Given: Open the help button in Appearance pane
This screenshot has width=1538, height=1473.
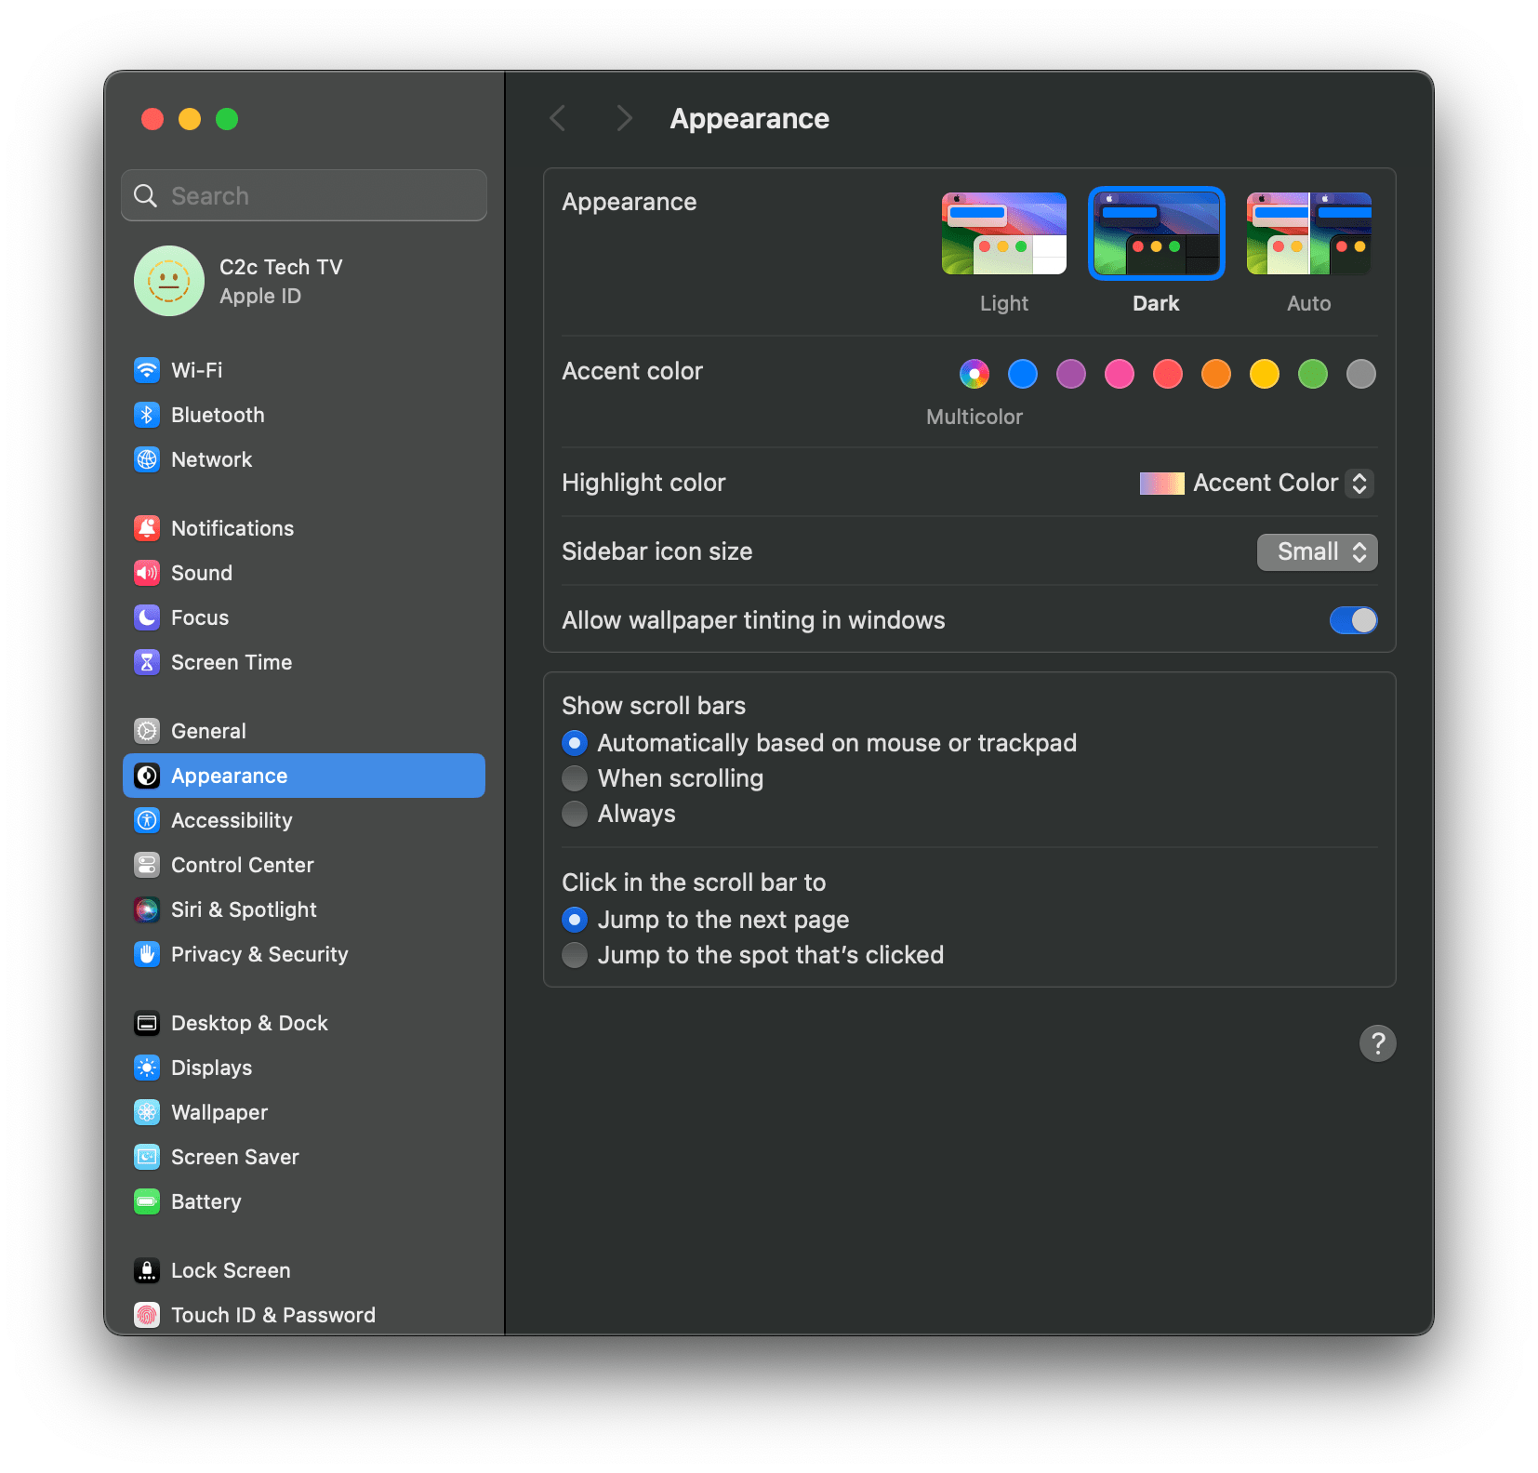Looking at the screenshot, I should (1378, 1043).
